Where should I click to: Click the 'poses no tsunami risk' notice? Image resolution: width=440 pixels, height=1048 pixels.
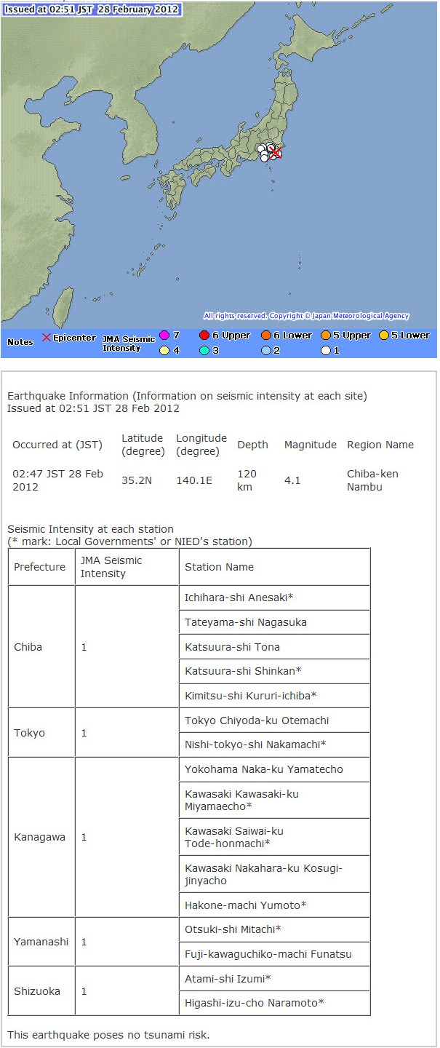tap(108, 1034)
